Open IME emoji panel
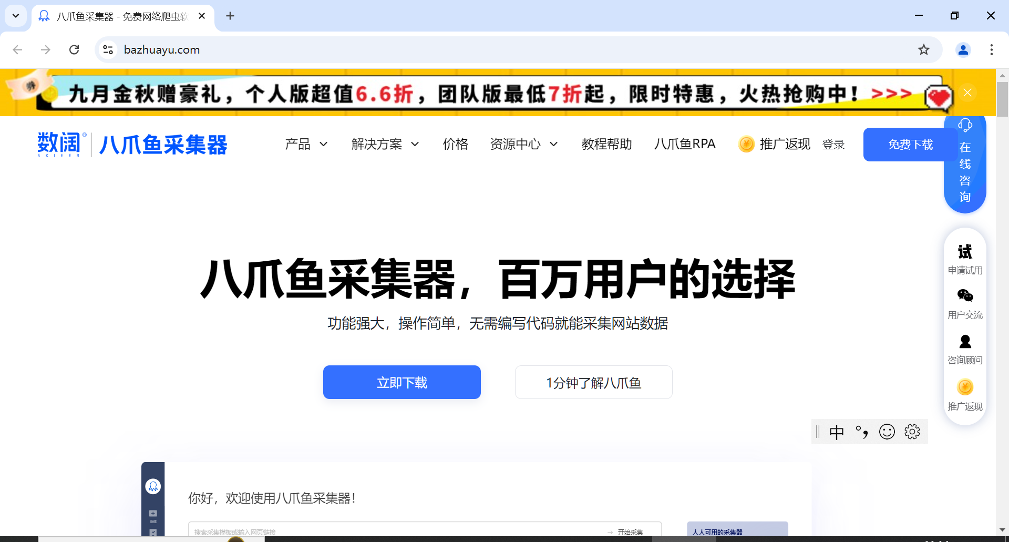 [887, 432]
